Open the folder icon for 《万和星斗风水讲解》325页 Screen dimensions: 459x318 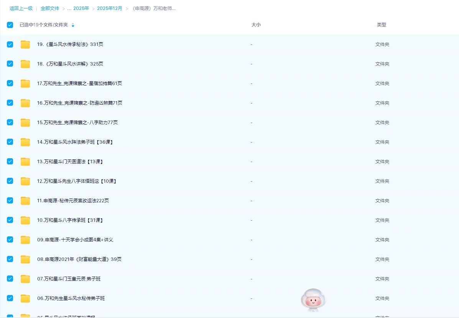[25, 64]
